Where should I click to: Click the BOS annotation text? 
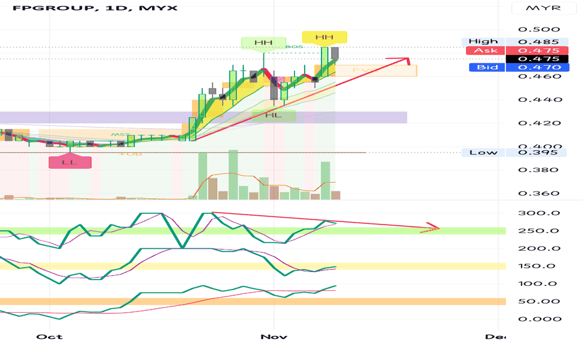(x=295, y=47)
